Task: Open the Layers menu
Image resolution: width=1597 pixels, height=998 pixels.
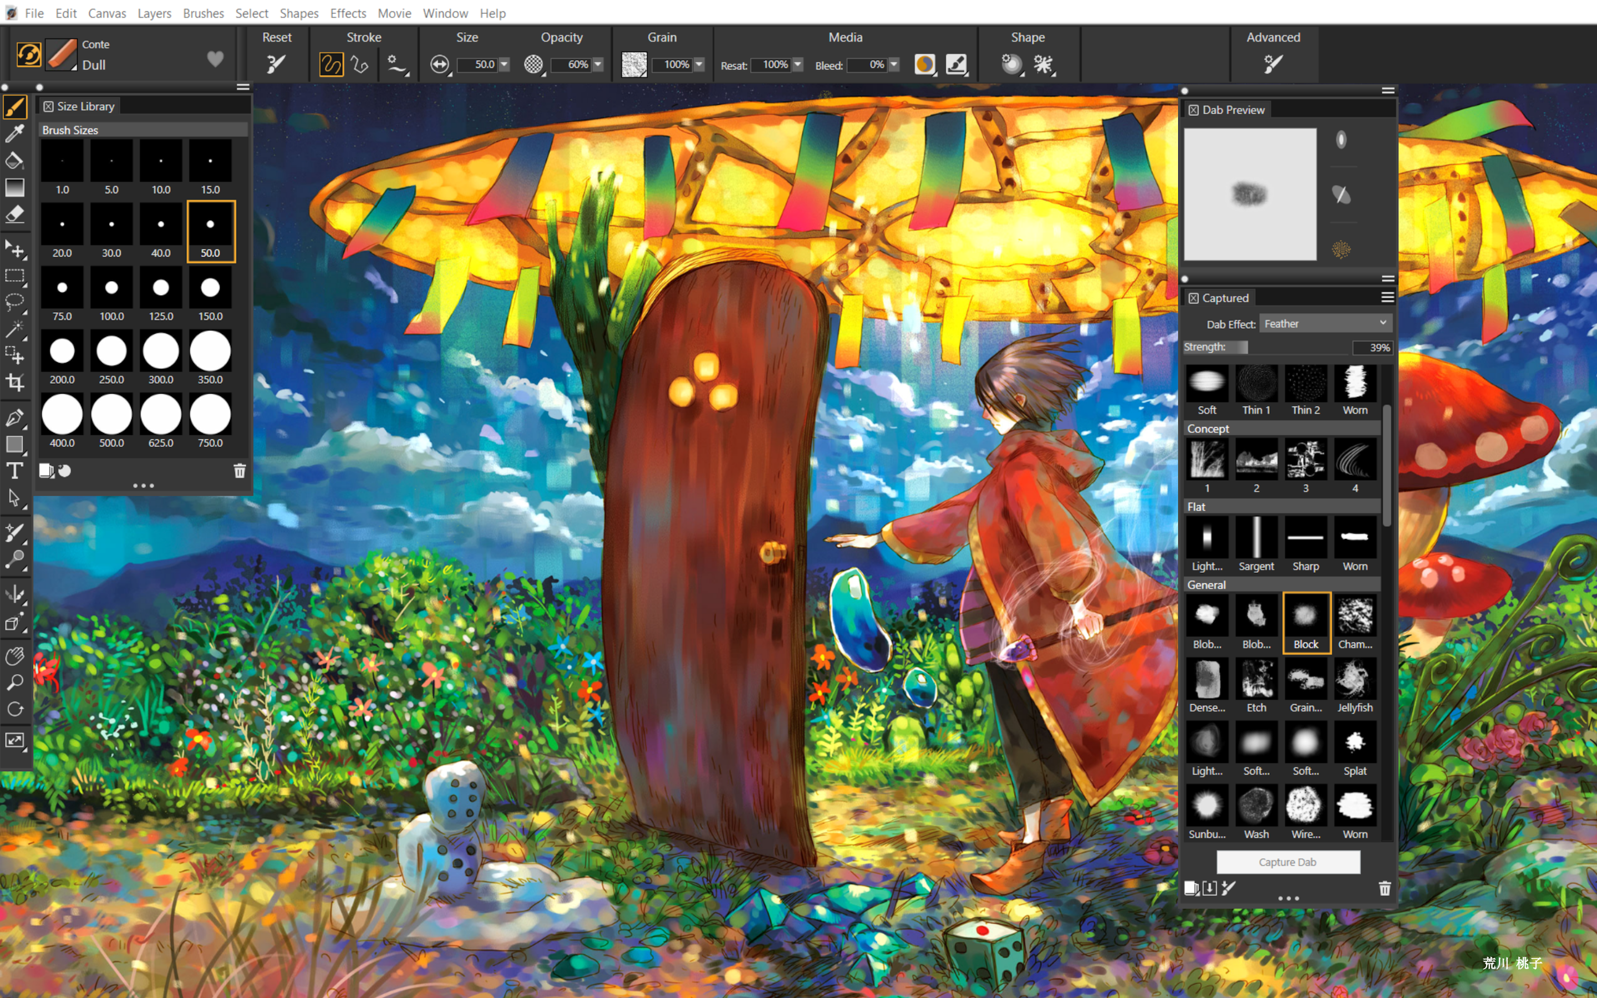Action: (154, 13)
